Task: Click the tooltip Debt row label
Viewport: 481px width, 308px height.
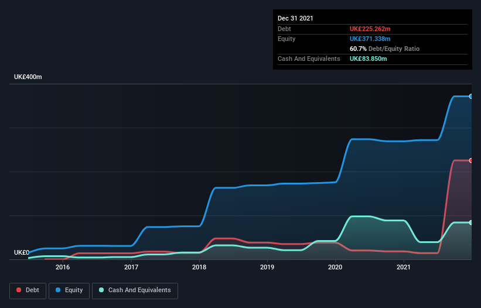Action: [284, 29]
